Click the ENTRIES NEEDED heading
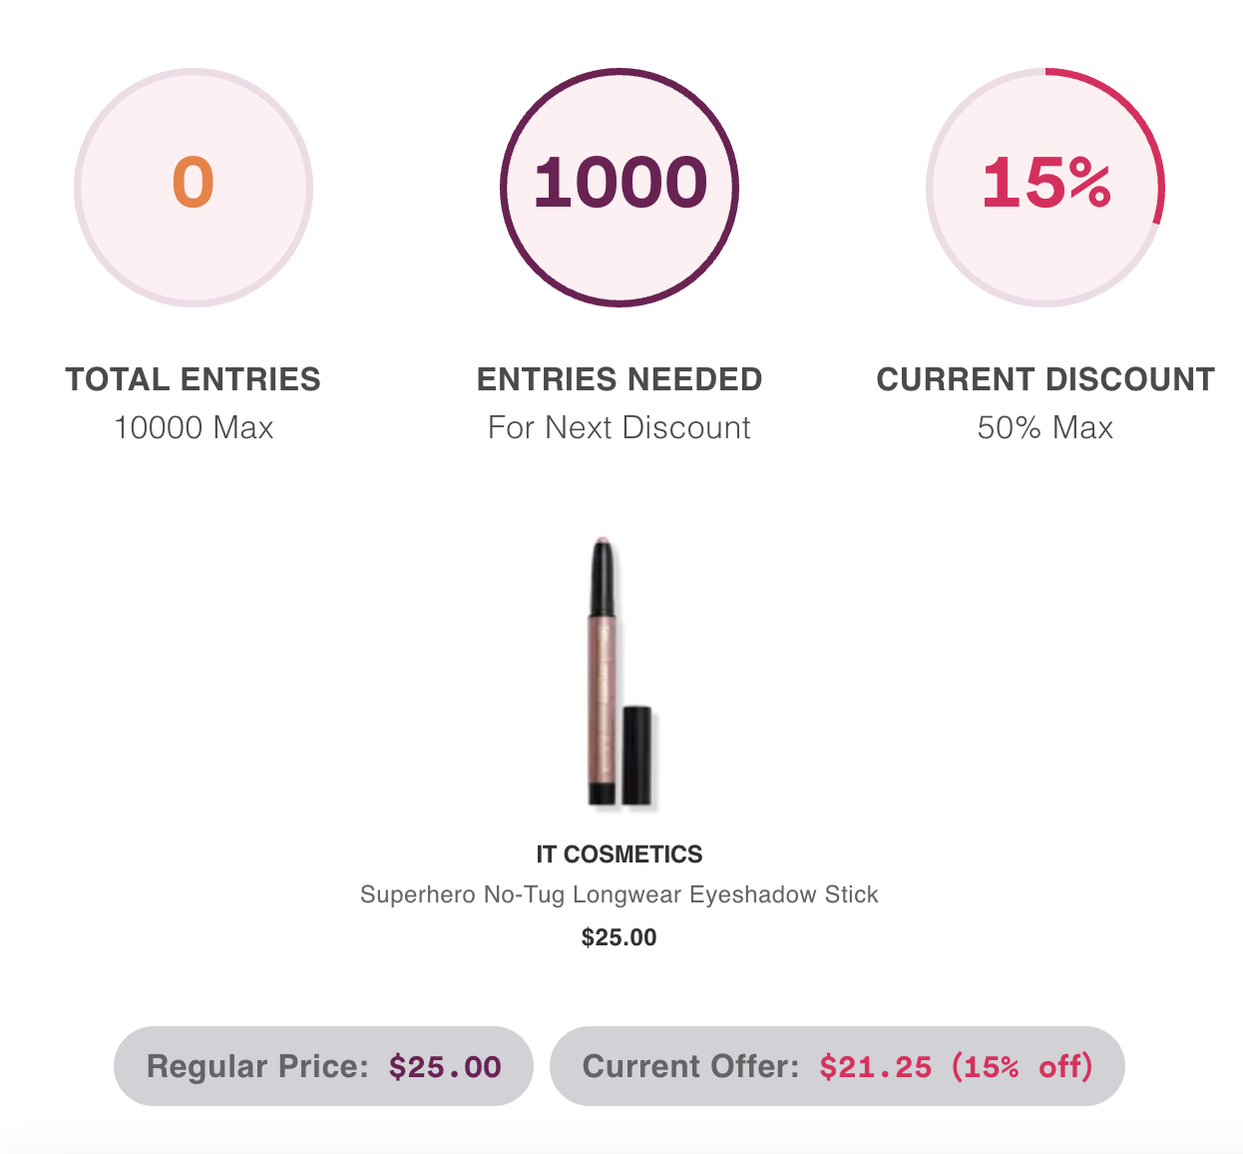The height and width of the screenshot is (1154, 1243). (x=620, y=379)
